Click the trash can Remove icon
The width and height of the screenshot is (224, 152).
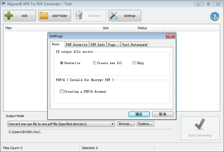tap(79, 15)
